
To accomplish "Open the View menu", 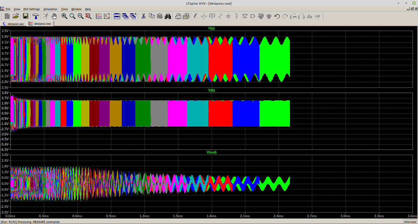I will (17, 9).
